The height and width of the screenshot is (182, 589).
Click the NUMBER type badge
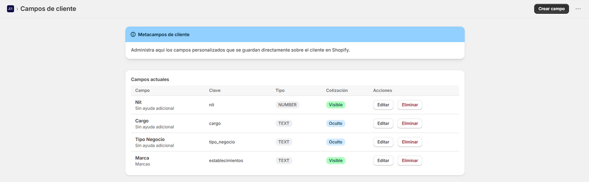(287, 105)
